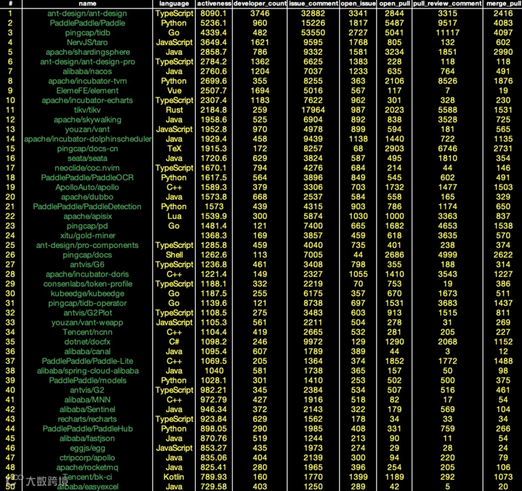Click alibaba/spring-cloud-alibaba repository name
The width and height of the screenshot is (522, 491).
(87, 370)
